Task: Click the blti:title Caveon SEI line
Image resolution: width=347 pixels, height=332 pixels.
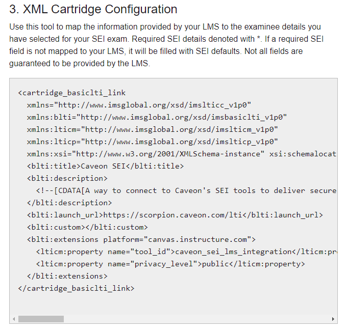Action: coord(105,166)
